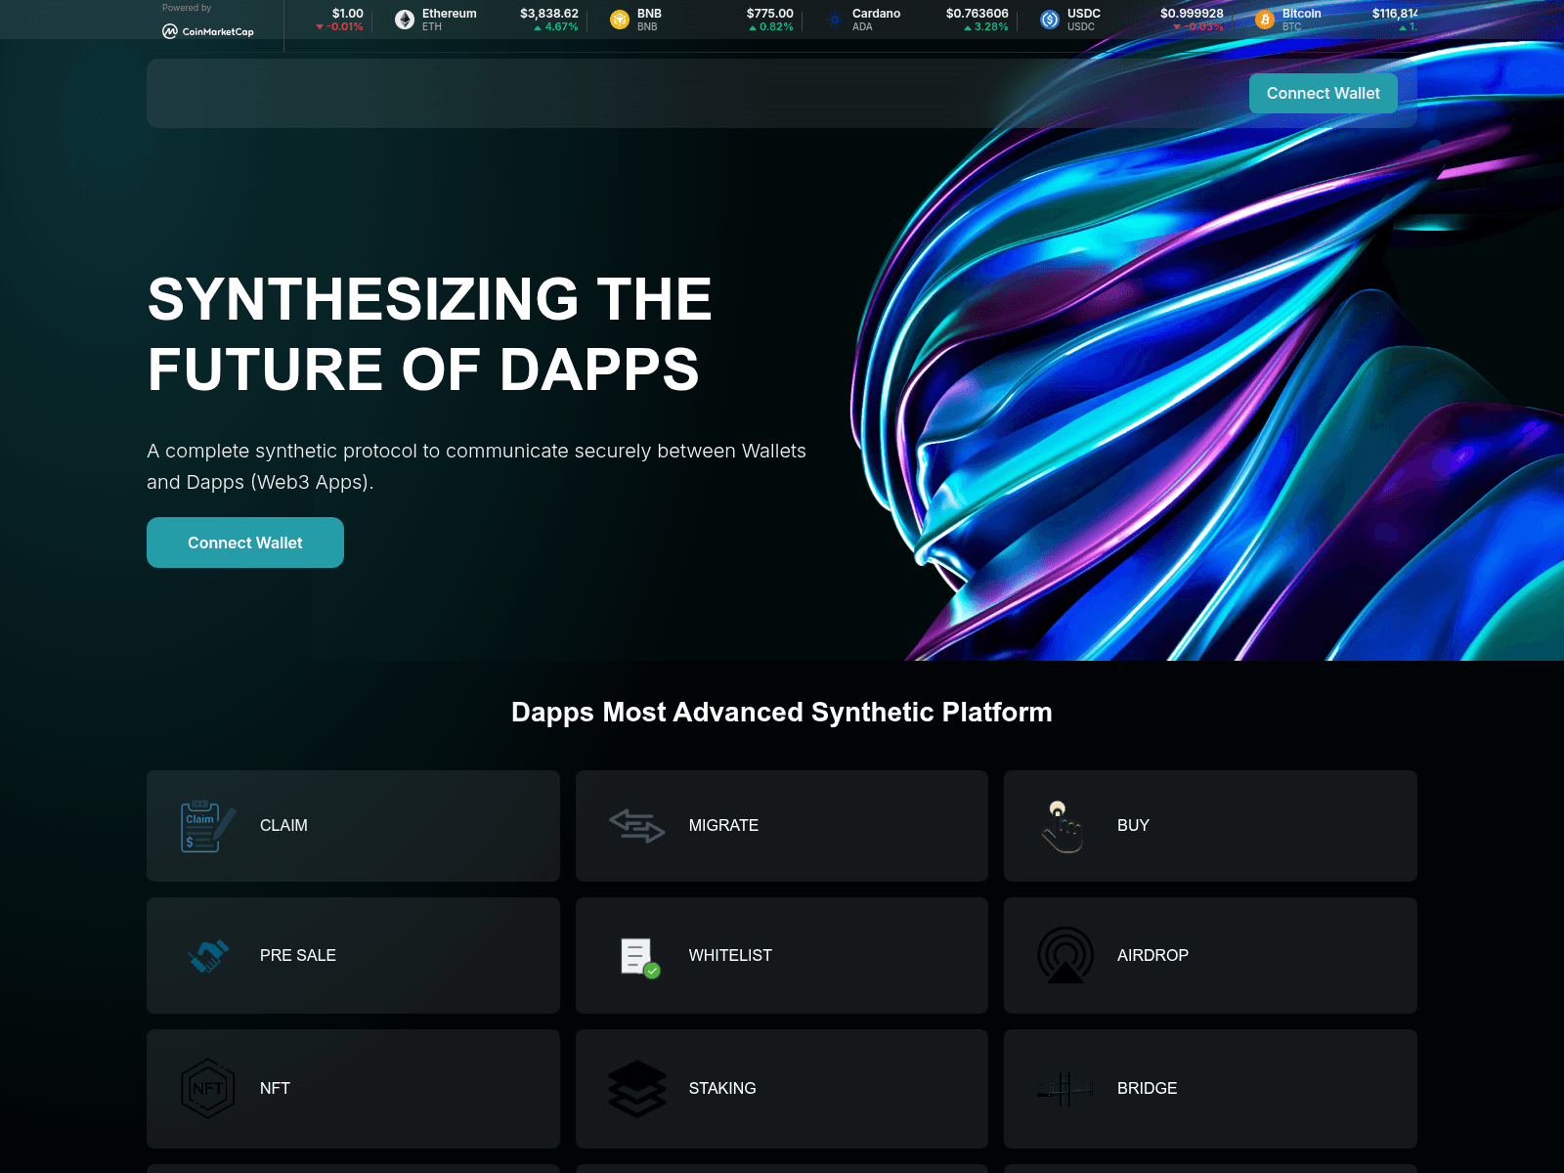1564x1173 pixels.
Task: Select the Claim document icon
Action: (x=202, y=825)
